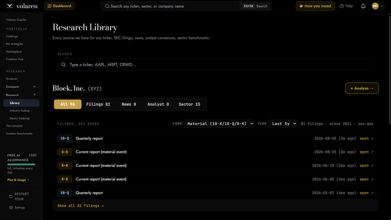
Task: Click the magnifier icon in library search field
Action: point(64,65)
